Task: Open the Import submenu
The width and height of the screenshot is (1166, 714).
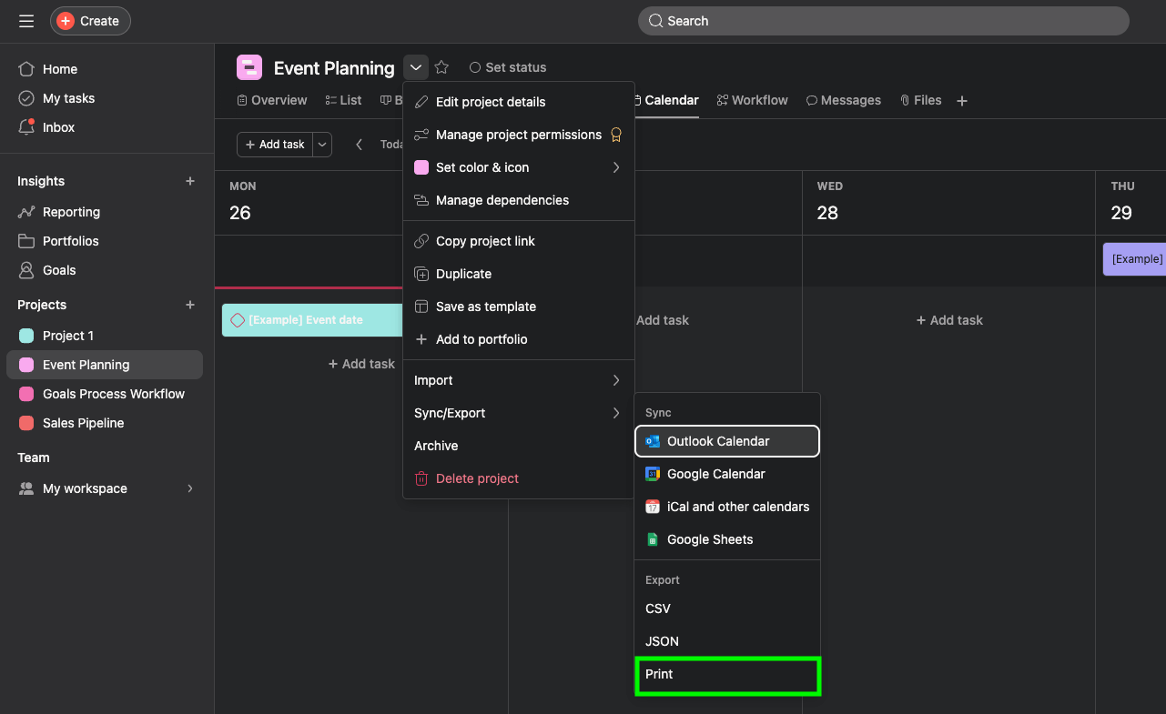Action: 433,380
